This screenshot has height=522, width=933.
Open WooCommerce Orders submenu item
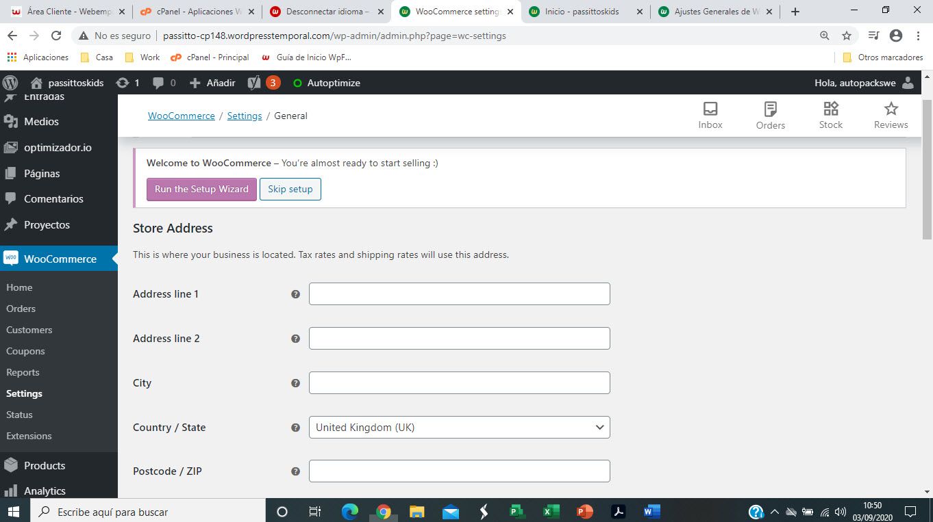21,309
